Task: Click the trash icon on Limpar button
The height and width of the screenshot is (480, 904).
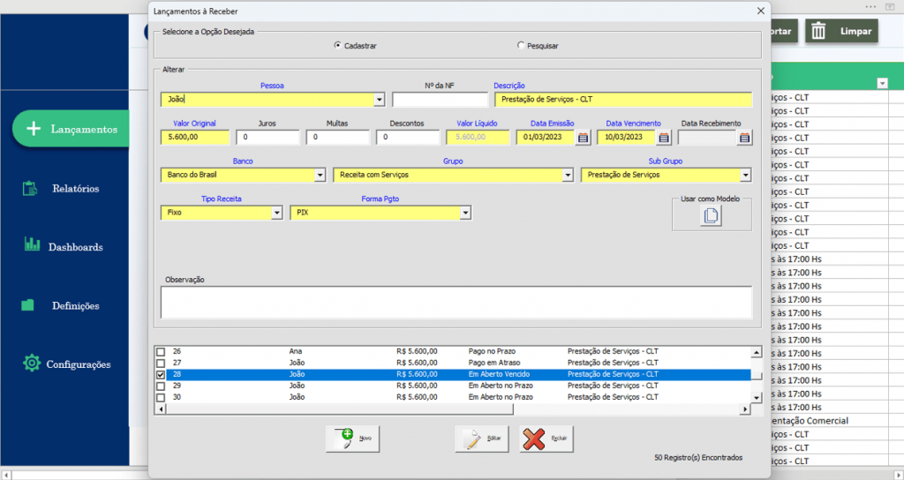Action: click(818, 31)
